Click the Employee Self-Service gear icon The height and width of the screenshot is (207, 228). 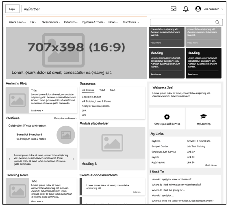point(167,117)
